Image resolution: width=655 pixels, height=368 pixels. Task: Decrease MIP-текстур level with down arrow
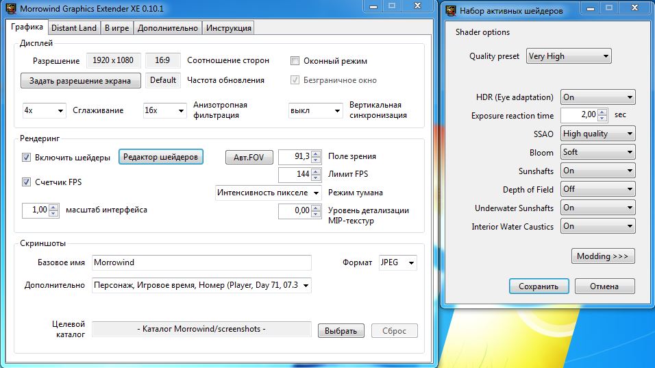click(317, 214)
